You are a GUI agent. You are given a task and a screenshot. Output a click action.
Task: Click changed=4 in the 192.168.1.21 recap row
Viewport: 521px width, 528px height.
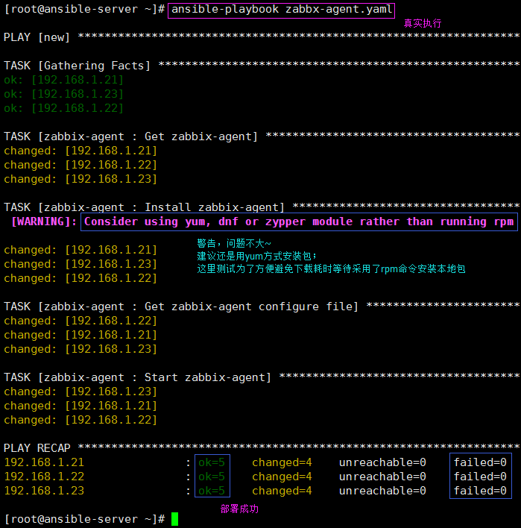(282, 462)
